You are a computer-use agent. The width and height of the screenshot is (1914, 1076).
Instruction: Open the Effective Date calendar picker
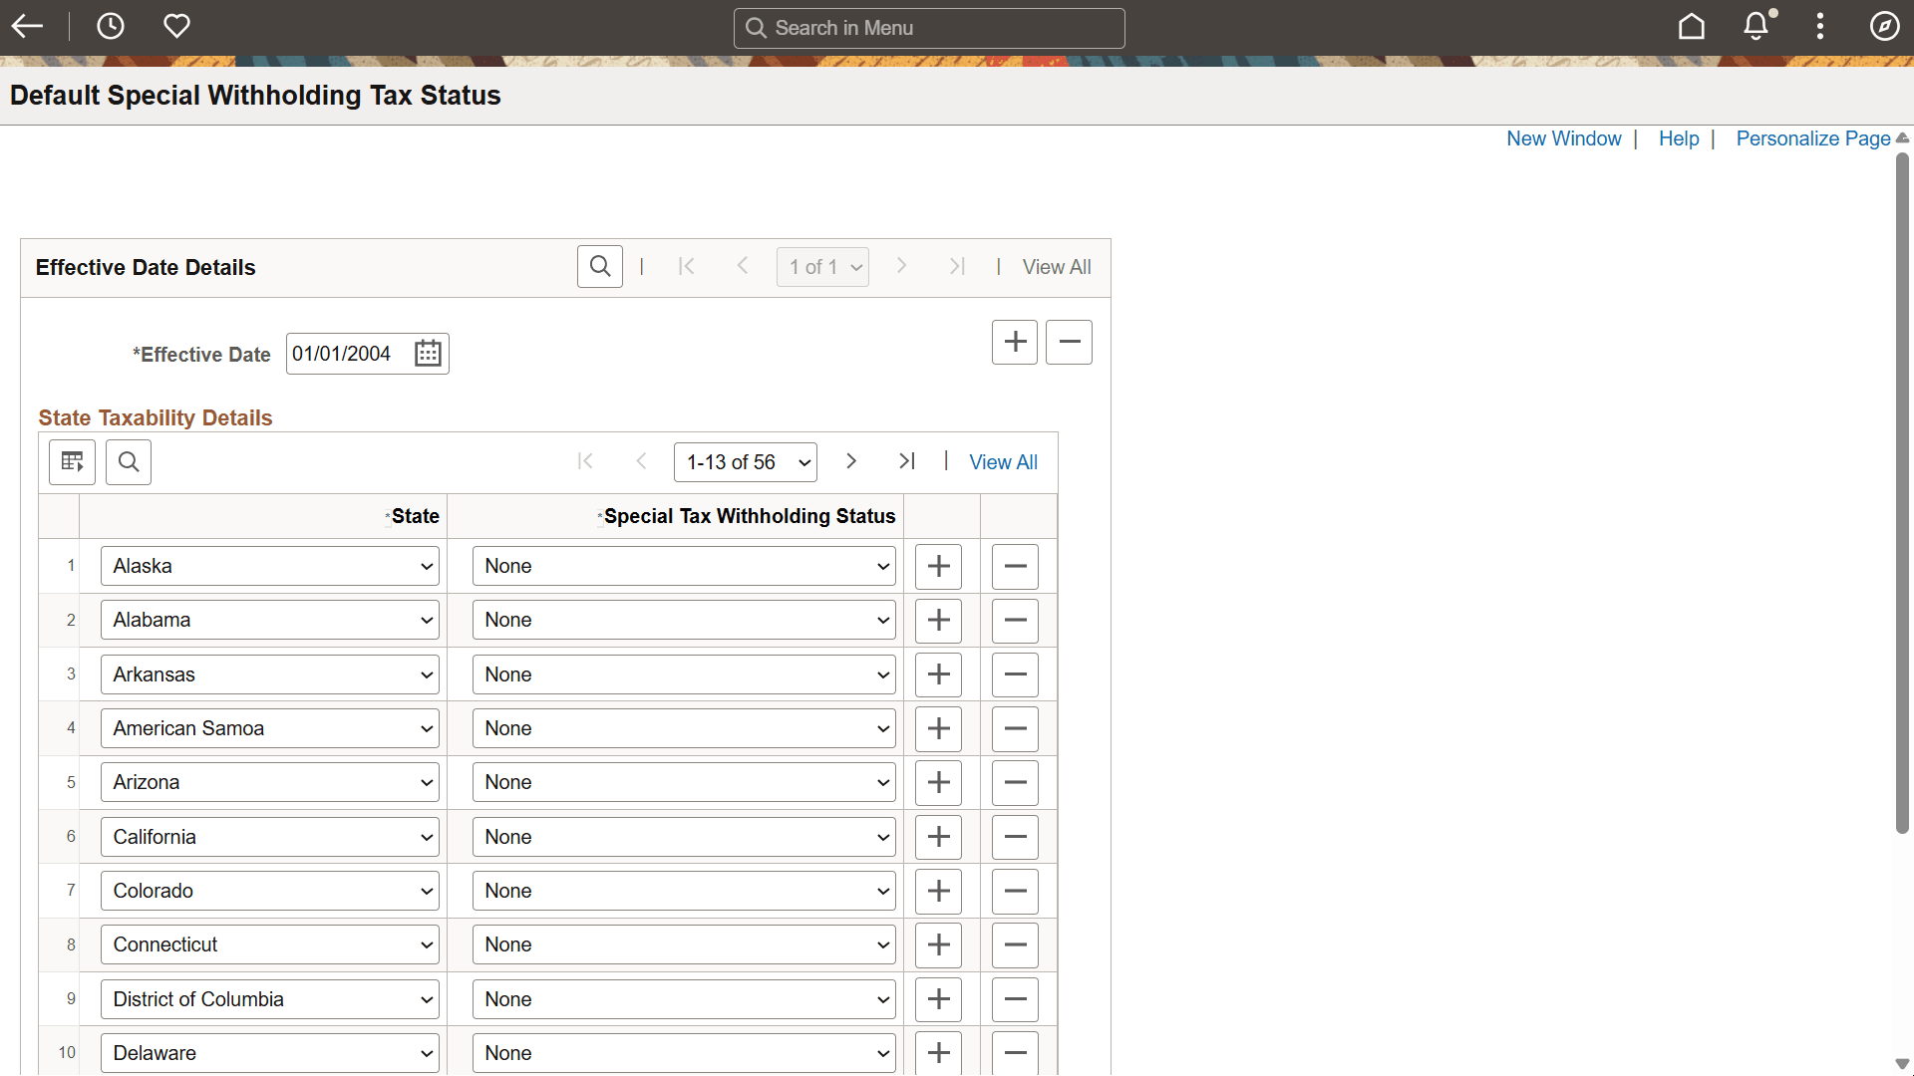[428, 354]
